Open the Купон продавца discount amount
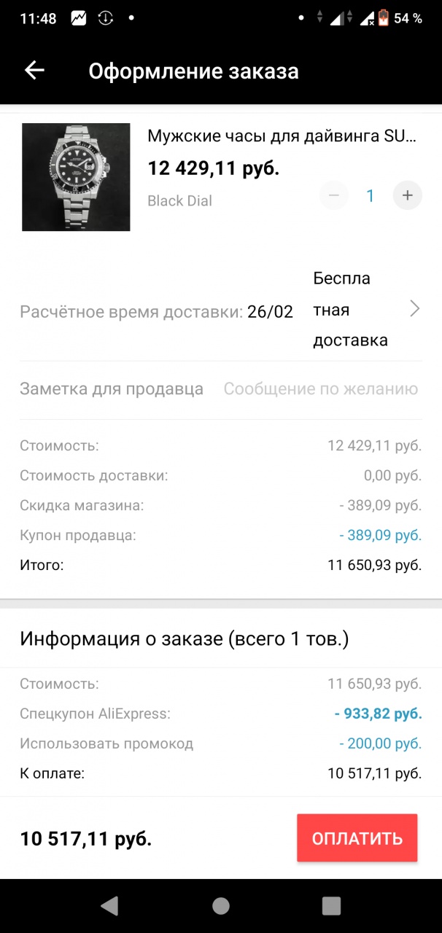Viewport: 442px width, 933px height. click(380, 535)
